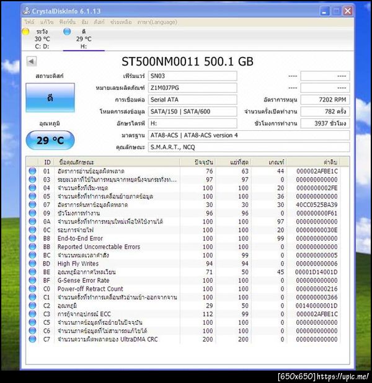This screenshot has height=383, width=372.
Task: Click the Power-off Retract Count name
Action: pyautogui.click(x=90, y=289)
